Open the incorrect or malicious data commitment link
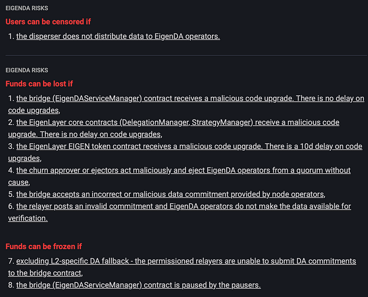The height and width of the screenshot is (297, 368). click(170, 194)
